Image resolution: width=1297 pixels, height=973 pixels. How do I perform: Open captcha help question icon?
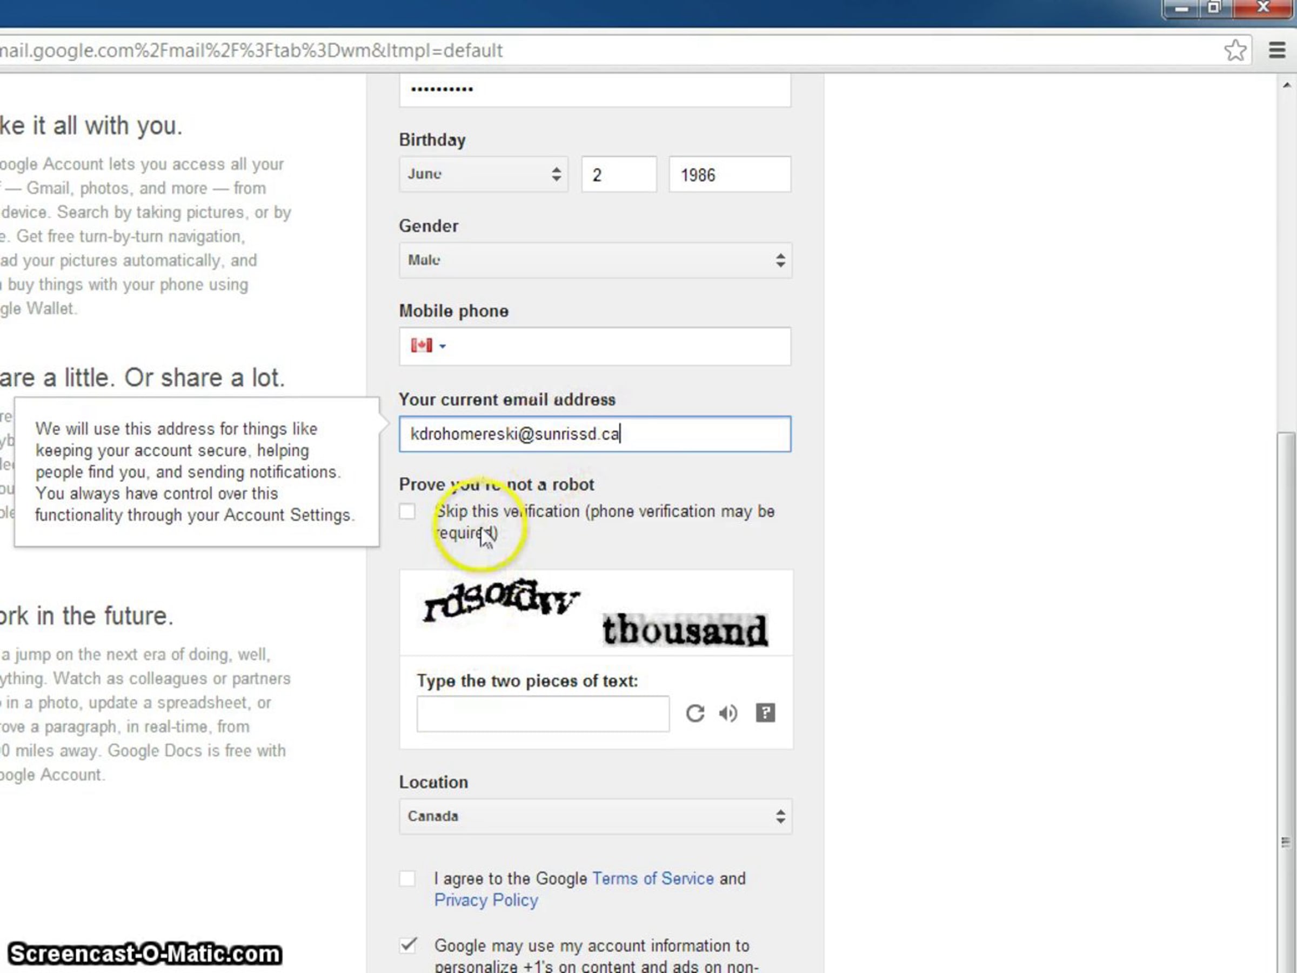765,713
